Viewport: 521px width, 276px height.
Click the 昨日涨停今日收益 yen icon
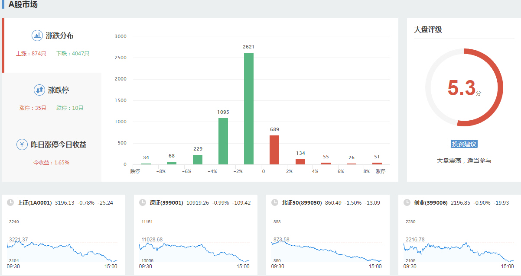[x=22, y=144]
